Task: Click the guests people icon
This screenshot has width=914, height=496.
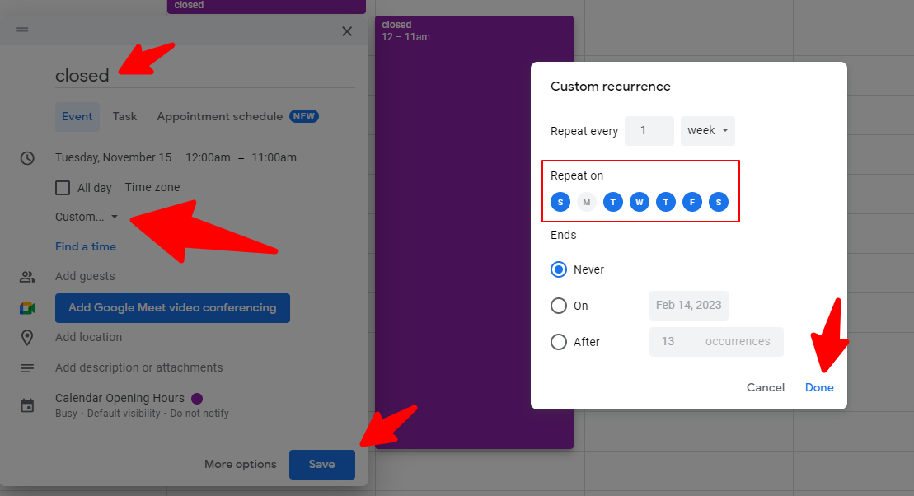Action: (28, 276)
